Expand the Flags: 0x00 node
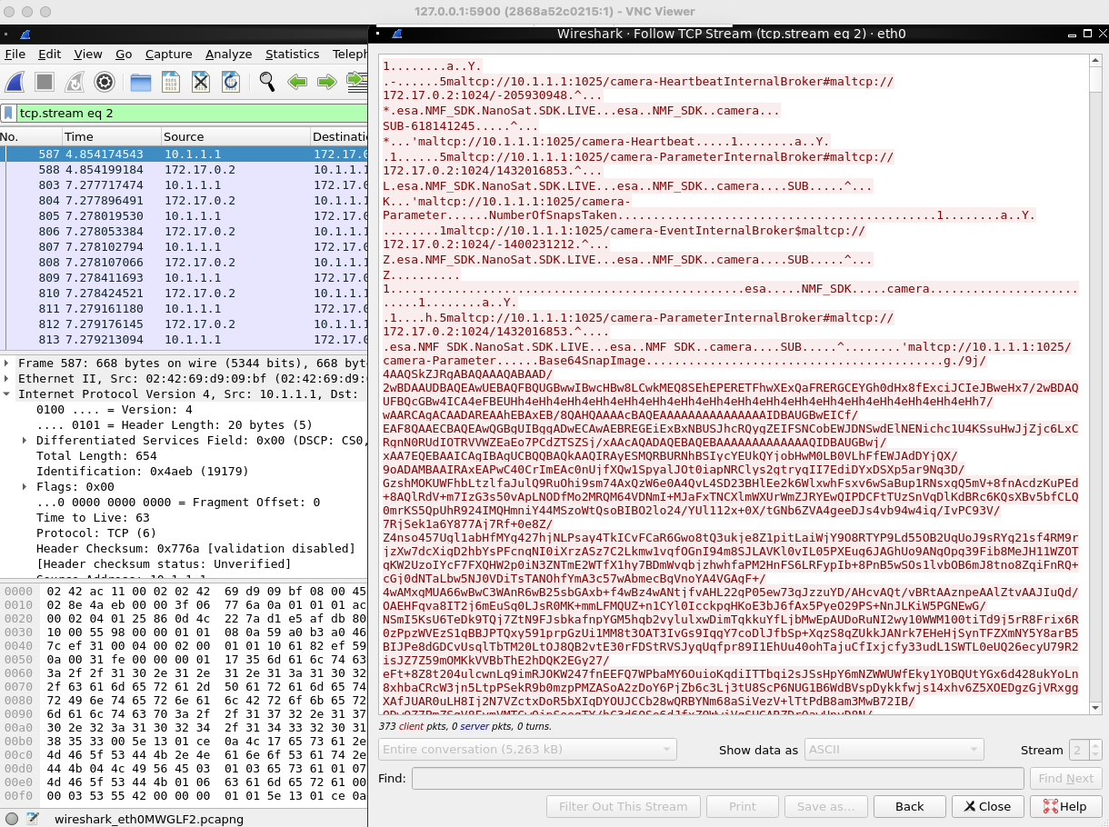This screenshot has height=827, width=1109. [x=26, y=486]
